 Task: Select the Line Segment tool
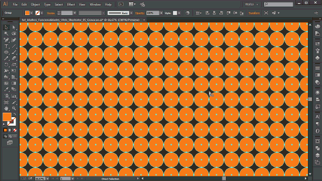14,46
